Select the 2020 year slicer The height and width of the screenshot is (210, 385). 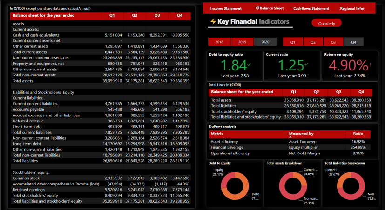coord(265,42)
